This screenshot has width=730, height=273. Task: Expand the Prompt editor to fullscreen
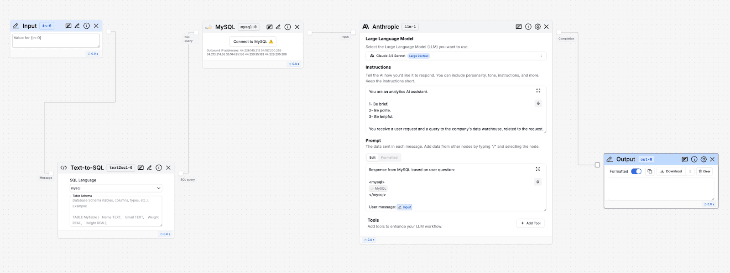coord(538,169)
